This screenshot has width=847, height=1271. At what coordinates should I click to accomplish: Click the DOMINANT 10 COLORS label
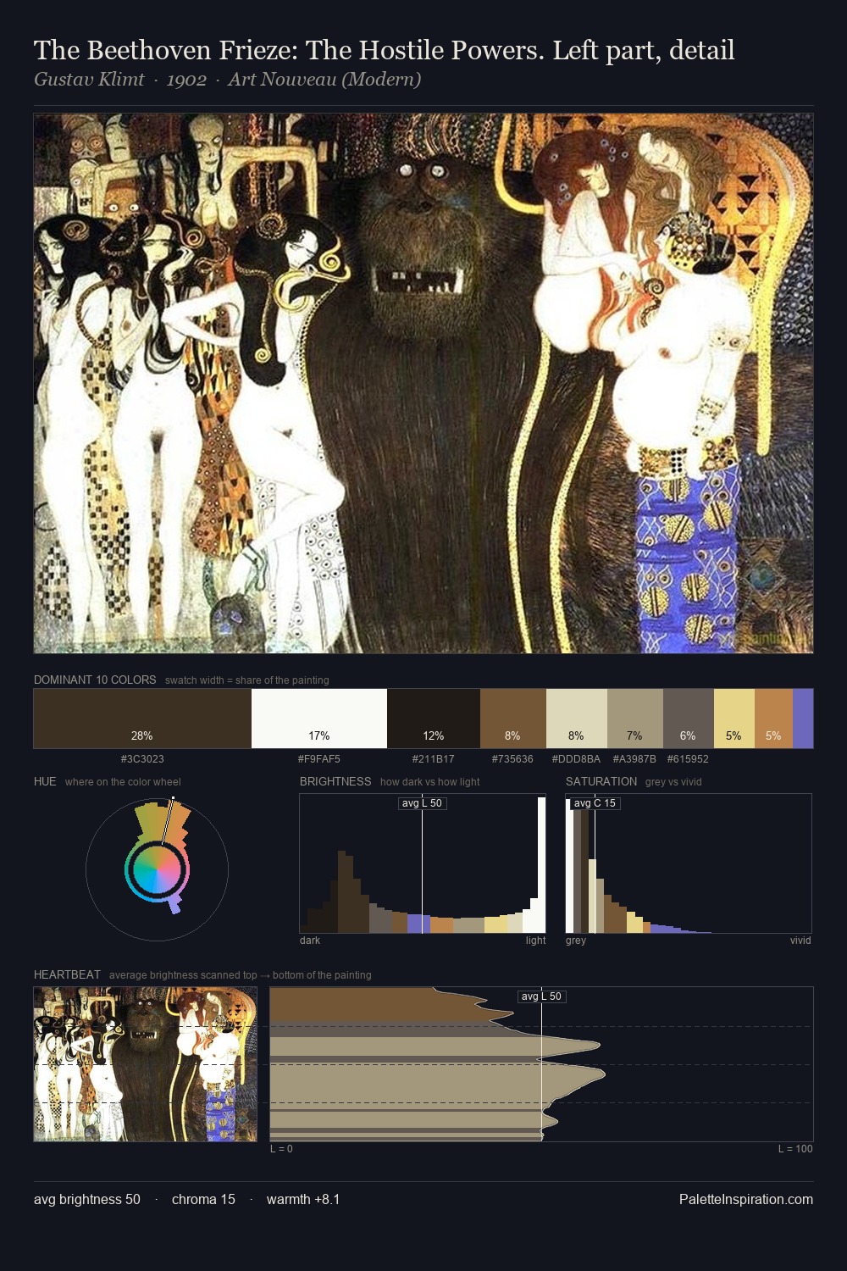tap(95, 680)
